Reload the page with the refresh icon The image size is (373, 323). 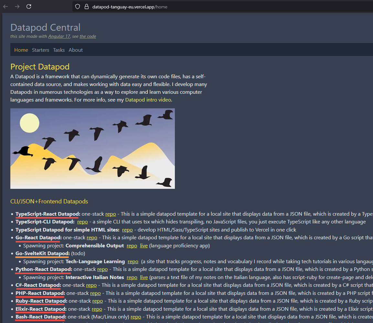tap(29, 6)
